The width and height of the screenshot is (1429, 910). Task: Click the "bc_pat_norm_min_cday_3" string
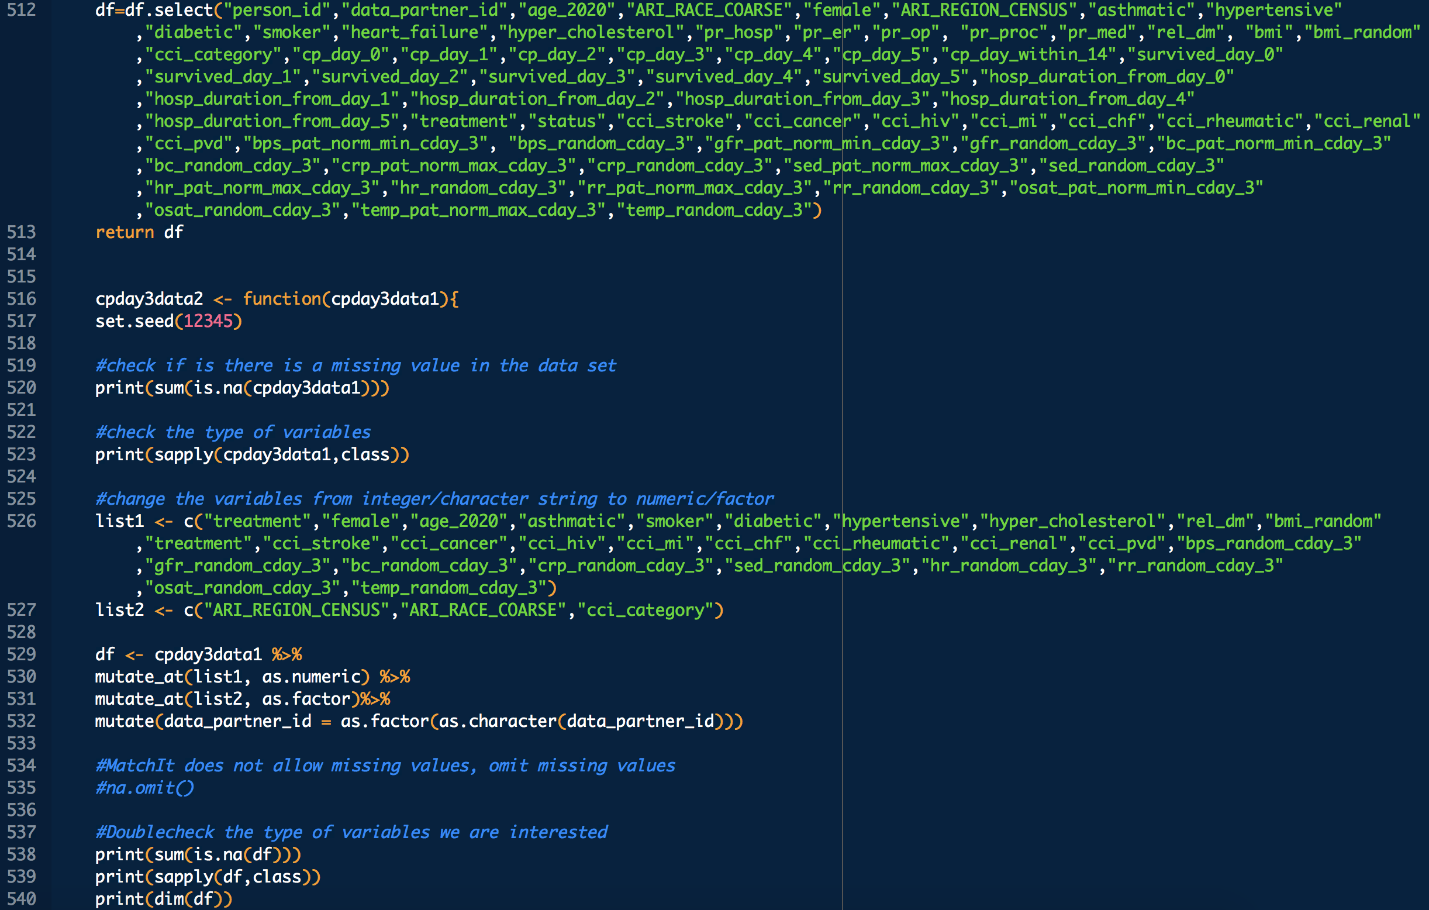[1274, 144]
